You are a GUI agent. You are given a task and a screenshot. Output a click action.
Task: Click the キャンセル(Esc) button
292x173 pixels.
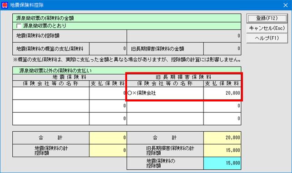click(x=267, y=28)
